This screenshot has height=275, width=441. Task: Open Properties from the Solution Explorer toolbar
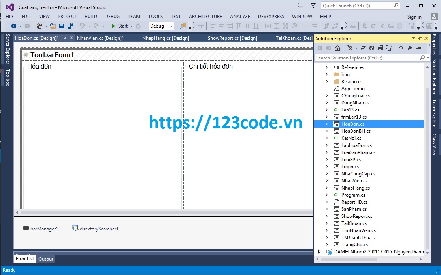pos(410,48)
